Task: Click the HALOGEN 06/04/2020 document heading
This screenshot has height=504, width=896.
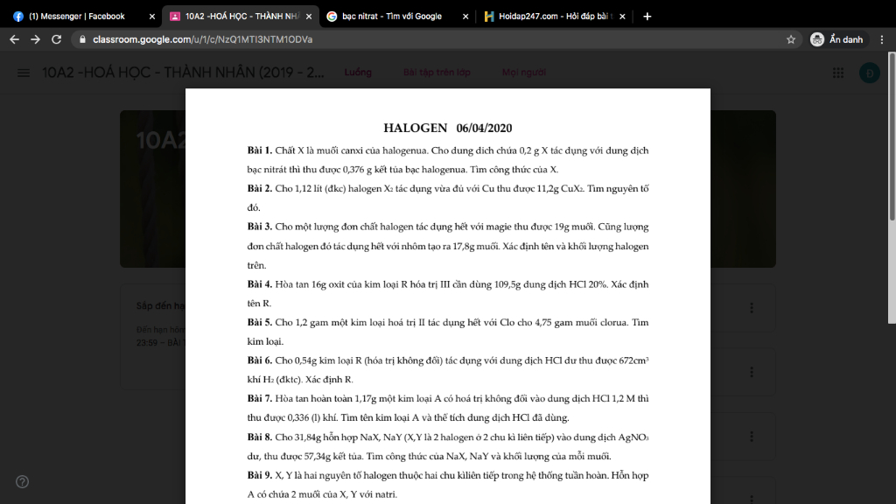Action: click(447, 128)
